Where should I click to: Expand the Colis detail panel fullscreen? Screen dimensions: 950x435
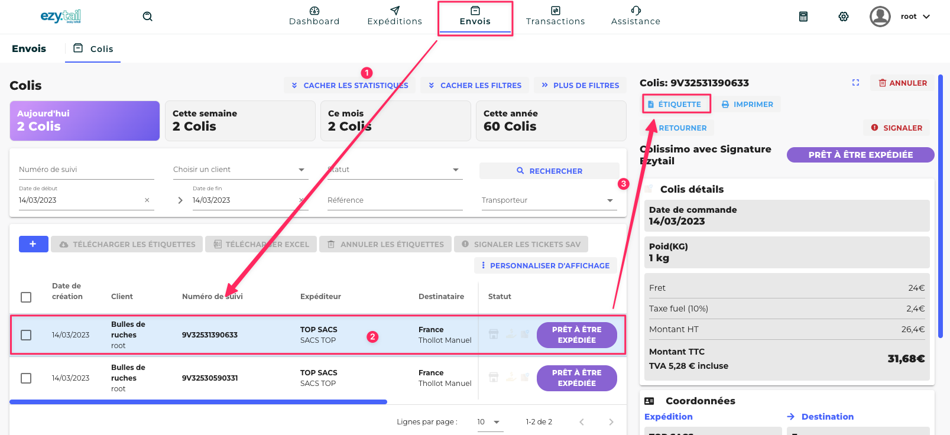point(855,83)
